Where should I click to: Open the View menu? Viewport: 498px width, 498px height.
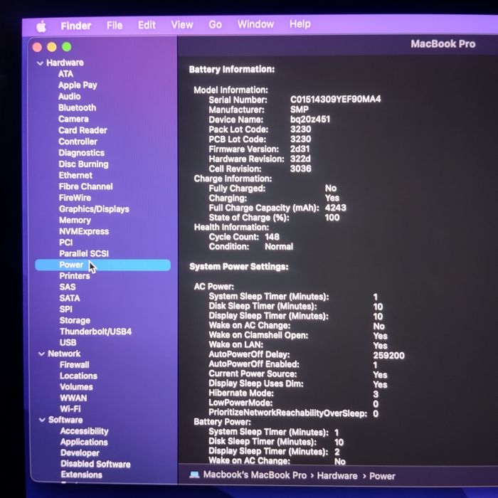point(182,24)
